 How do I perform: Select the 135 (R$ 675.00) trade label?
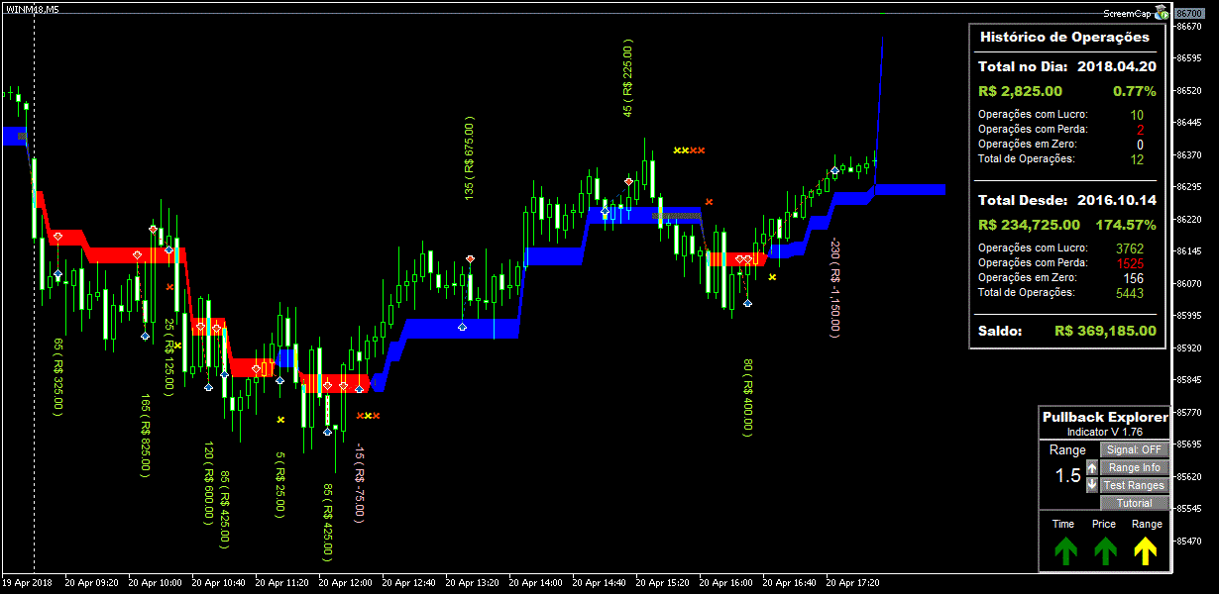(469, 158)
